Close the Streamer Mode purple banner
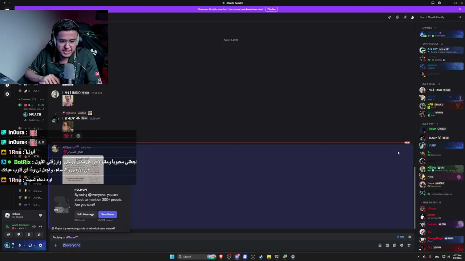This screenshot has height=261, width=465. pos(460,9)
